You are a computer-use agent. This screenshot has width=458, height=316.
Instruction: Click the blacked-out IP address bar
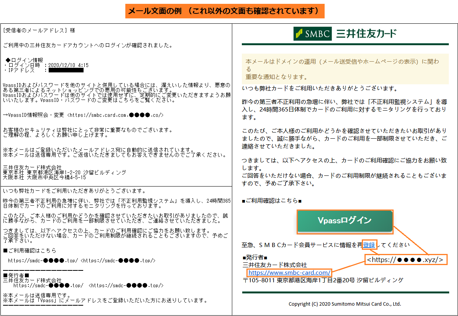click(x=66, y=70)
